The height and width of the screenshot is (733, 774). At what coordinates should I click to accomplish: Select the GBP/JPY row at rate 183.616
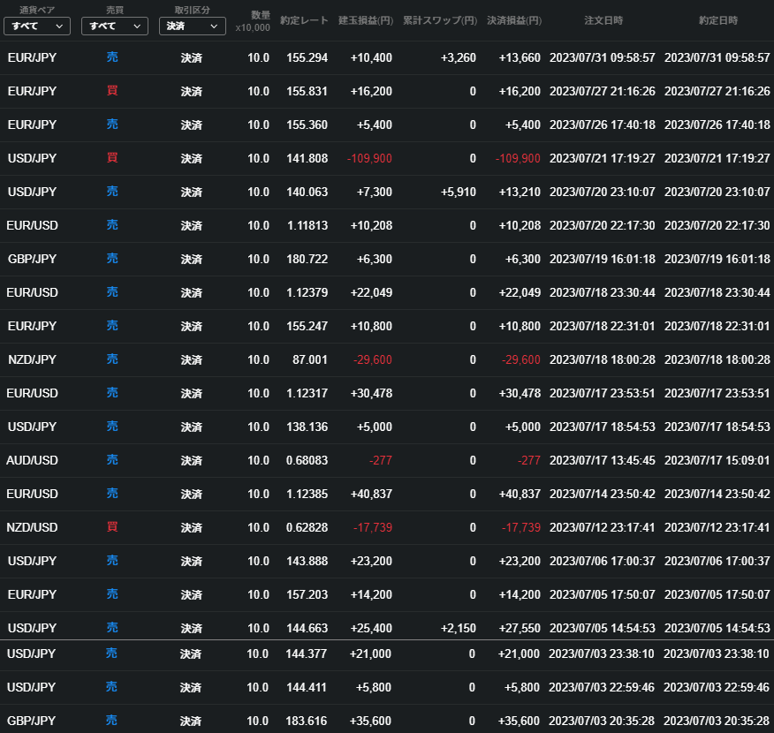[387, 721]
